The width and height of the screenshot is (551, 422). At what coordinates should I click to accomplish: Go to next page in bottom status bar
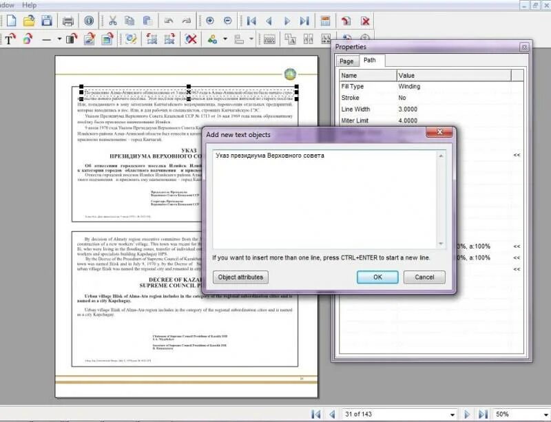click(x=467, y=414)
